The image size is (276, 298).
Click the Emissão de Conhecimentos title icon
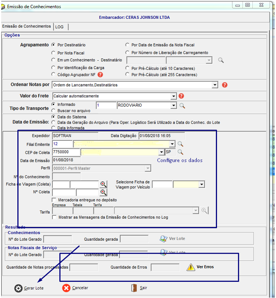[x=3, y=7]
